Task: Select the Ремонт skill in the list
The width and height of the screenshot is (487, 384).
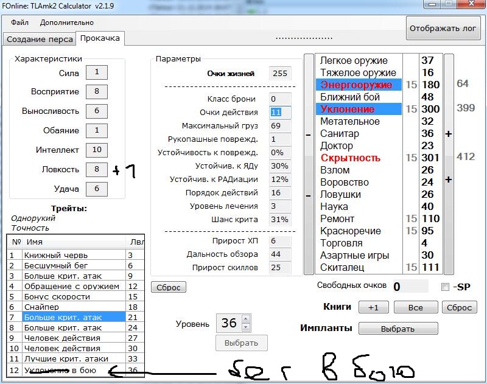Action: pyautogui.click(x=337, y=218)
